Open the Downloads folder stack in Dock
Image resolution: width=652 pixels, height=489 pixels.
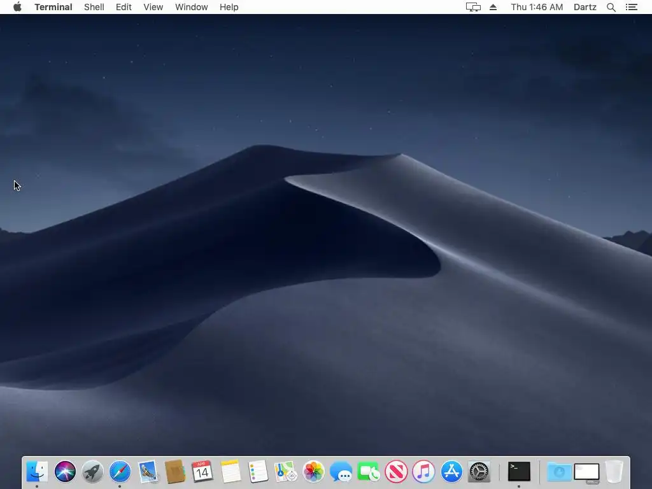(x=559, y=472)
